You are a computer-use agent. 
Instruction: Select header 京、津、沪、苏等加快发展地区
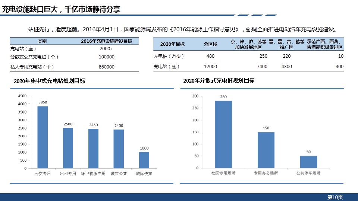tap(248, 44)
